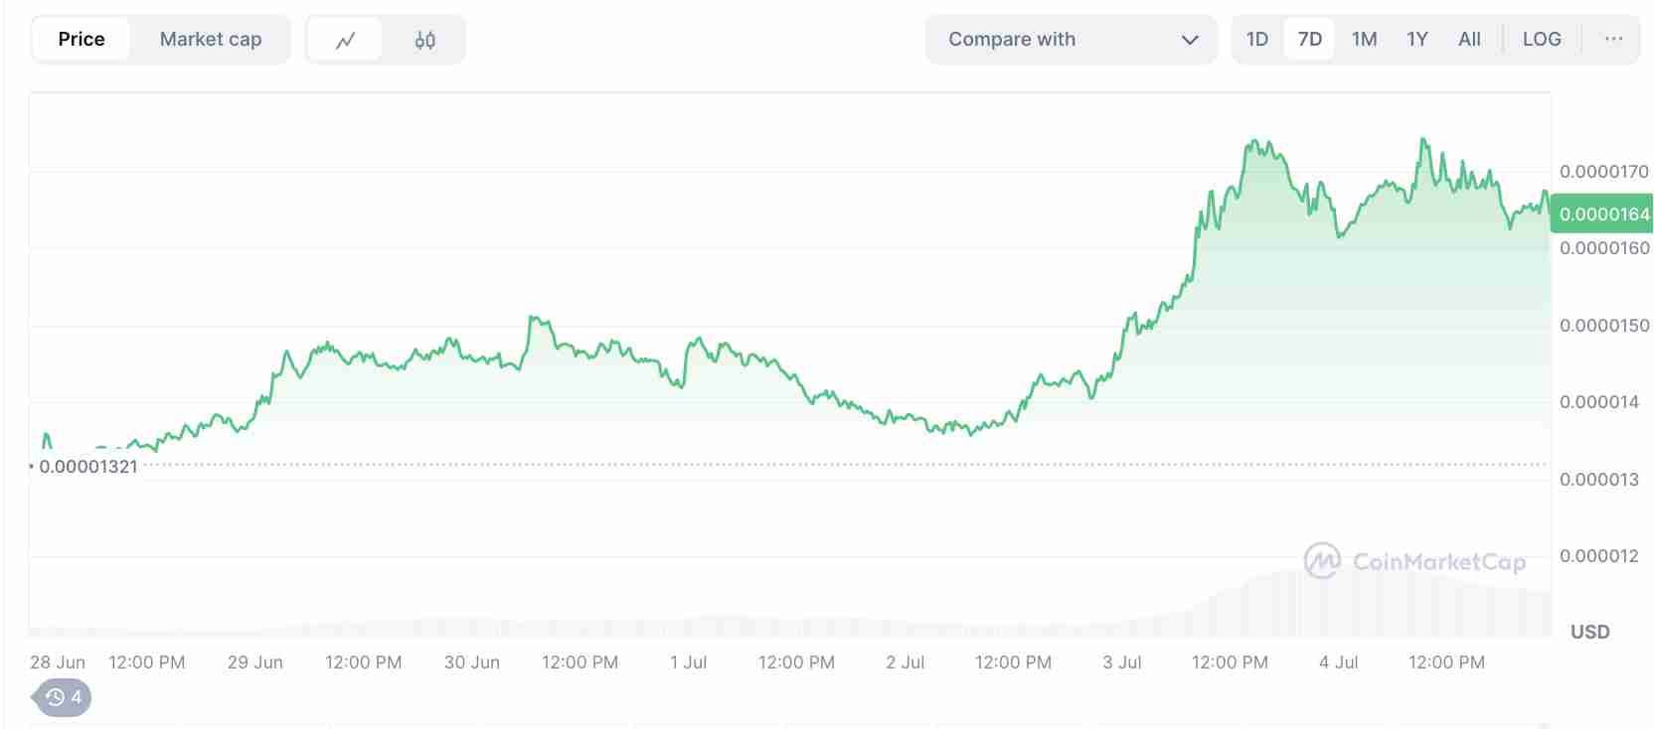The image size is (1654, 729).
Task: Switch to Market cap view
Action: pyautogui.click(x=211, y=39)
